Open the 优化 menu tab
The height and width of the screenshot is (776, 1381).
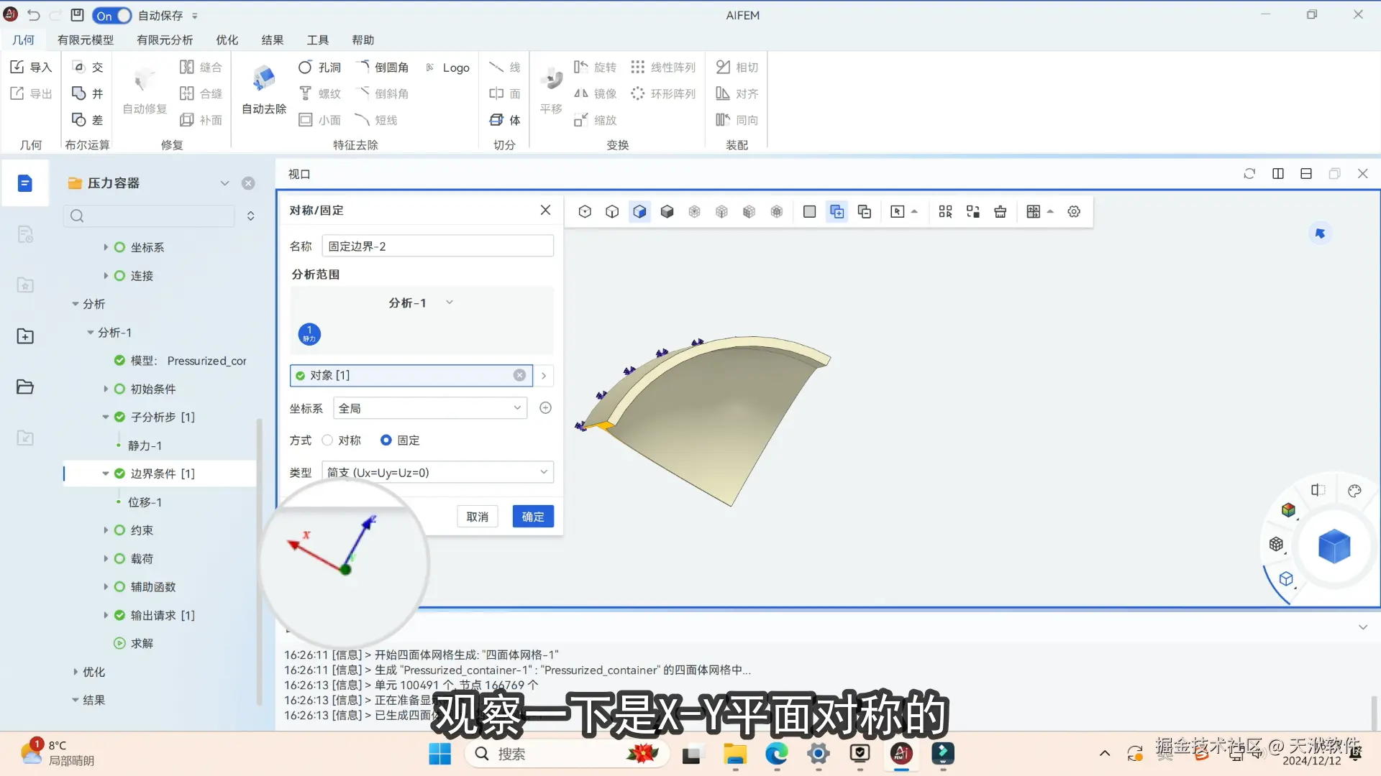pyautogui.click(x=227, y=40)
